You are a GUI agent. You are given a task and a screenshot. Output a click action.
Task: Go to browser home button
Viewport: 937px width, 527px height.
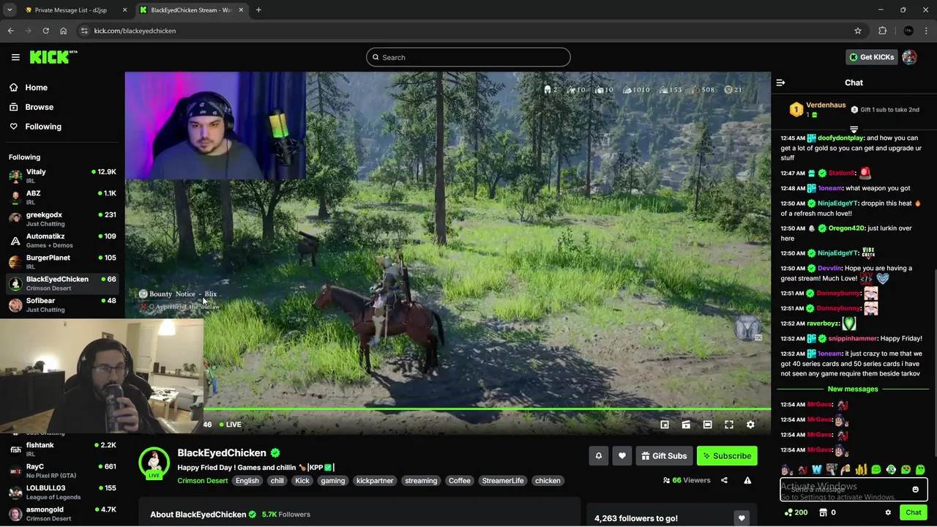pos(64,31)
